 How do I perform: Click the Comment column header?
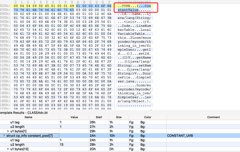pyautogui.click(x=213, y=117)
